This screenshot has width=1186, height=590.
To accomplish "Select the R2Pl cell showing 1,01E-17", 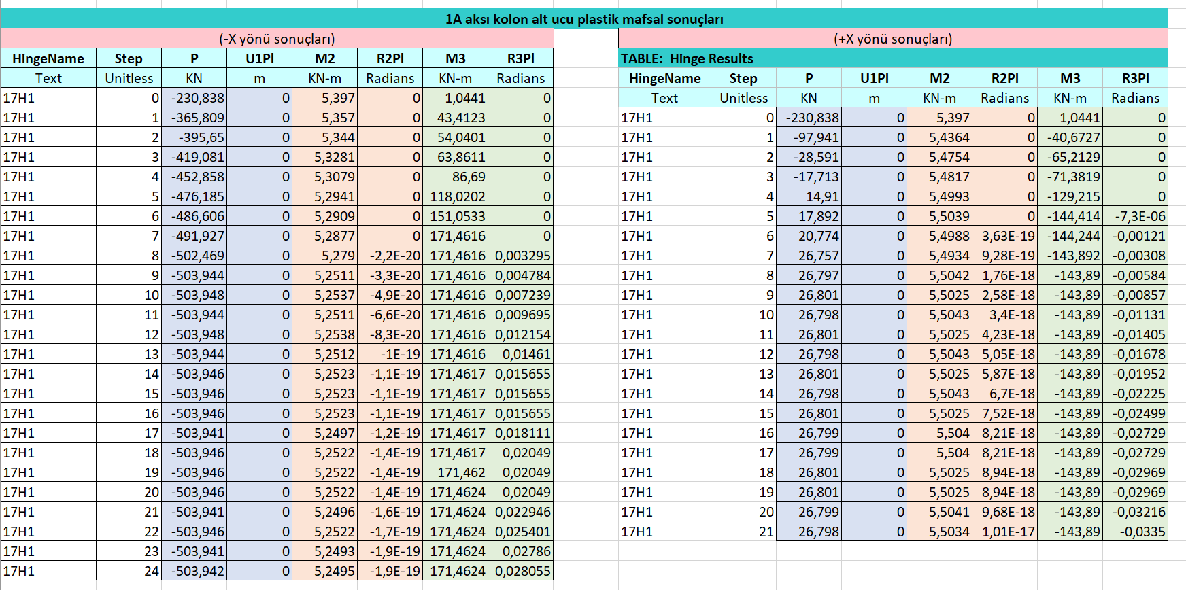I will click(x=1005, y=532).
